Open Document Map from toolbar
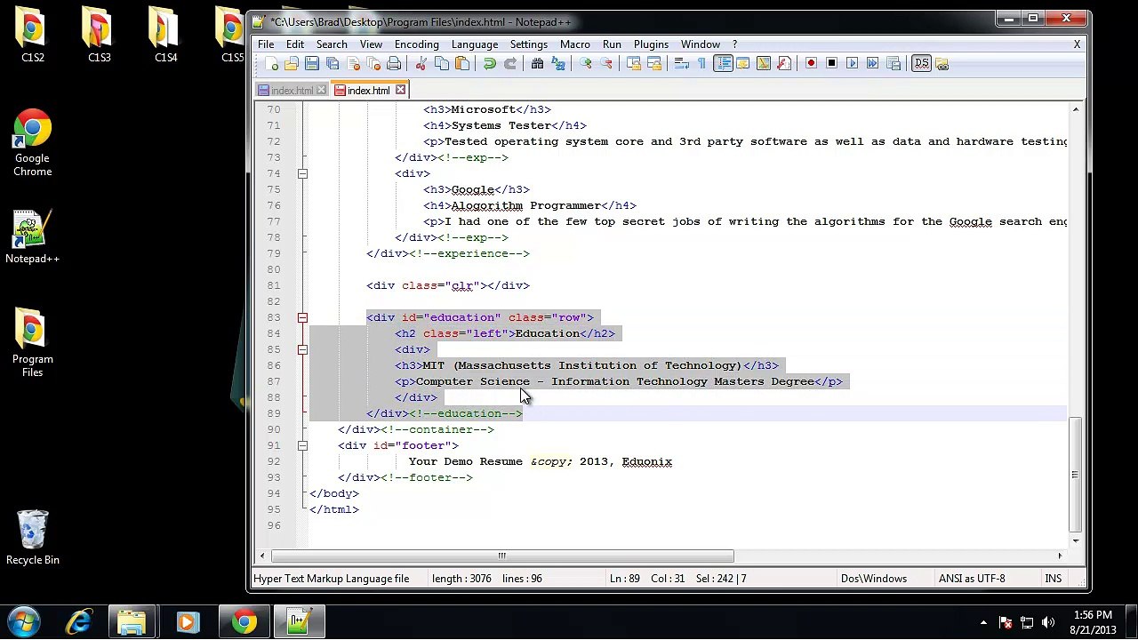The width and height of the screenshot is (1138, 640). click(764, 64)
